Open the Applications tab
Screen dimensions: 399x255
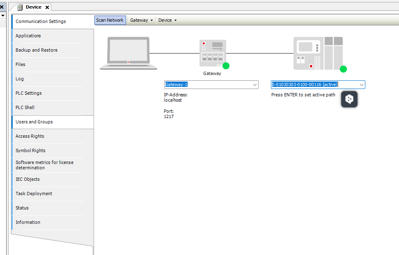point(53,36)
